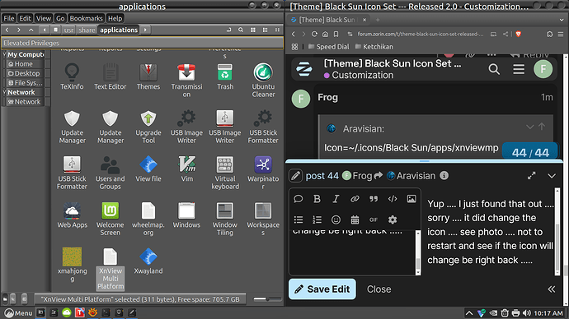Image resolution: width=569 pixels, height=319 pixels.
Task: Insert a hyperlink using the link icon
Action: (x=355, y=199)
